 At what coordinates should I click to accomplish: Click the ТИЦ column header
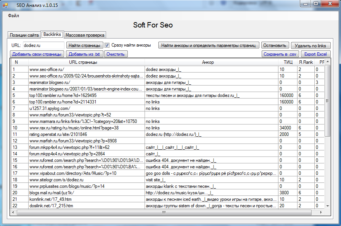tap(288, 62)
